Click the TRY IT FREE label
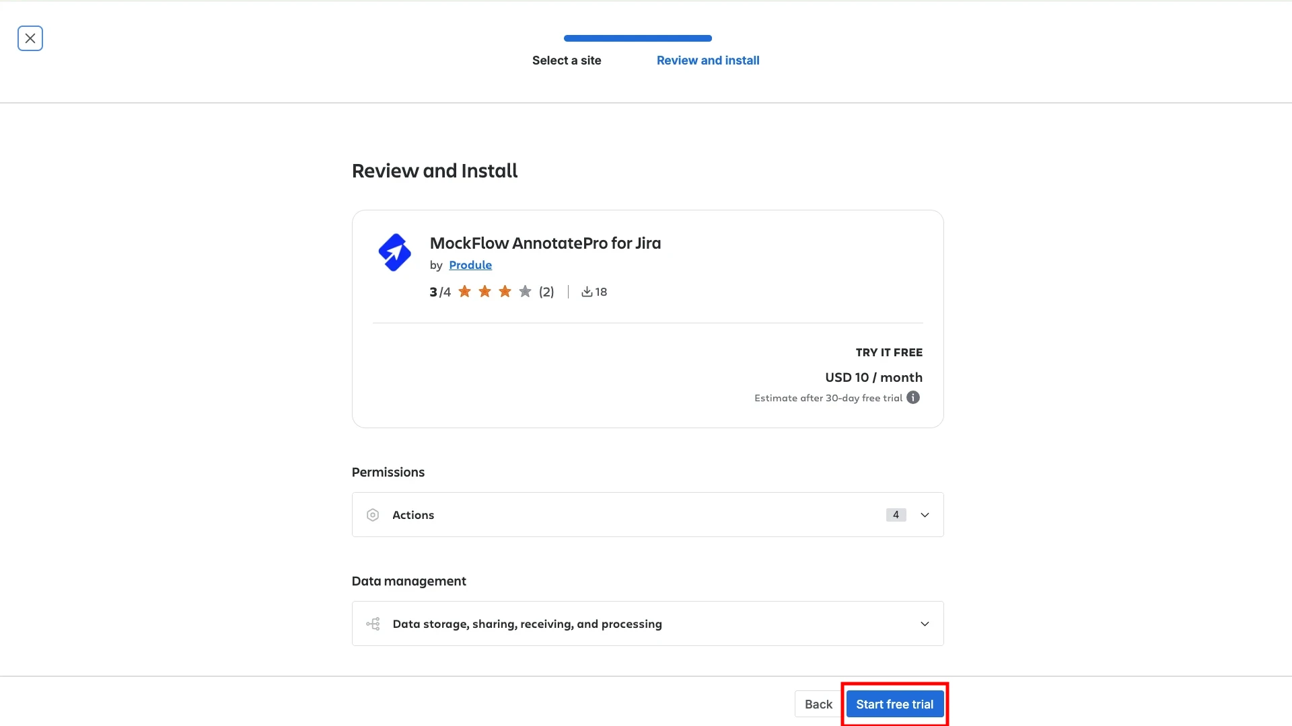Image resolution: width=1292 pixels, height=726 pixels. tap(889, 352)
